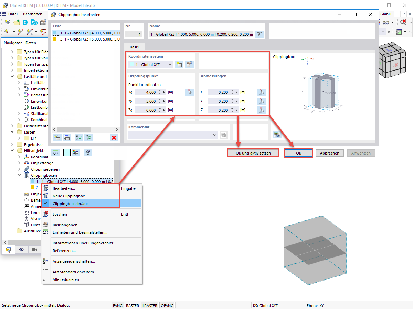Choose 'Bearbeiten...' in context menu
413x309 pixels.
click(x=91, y=188)
